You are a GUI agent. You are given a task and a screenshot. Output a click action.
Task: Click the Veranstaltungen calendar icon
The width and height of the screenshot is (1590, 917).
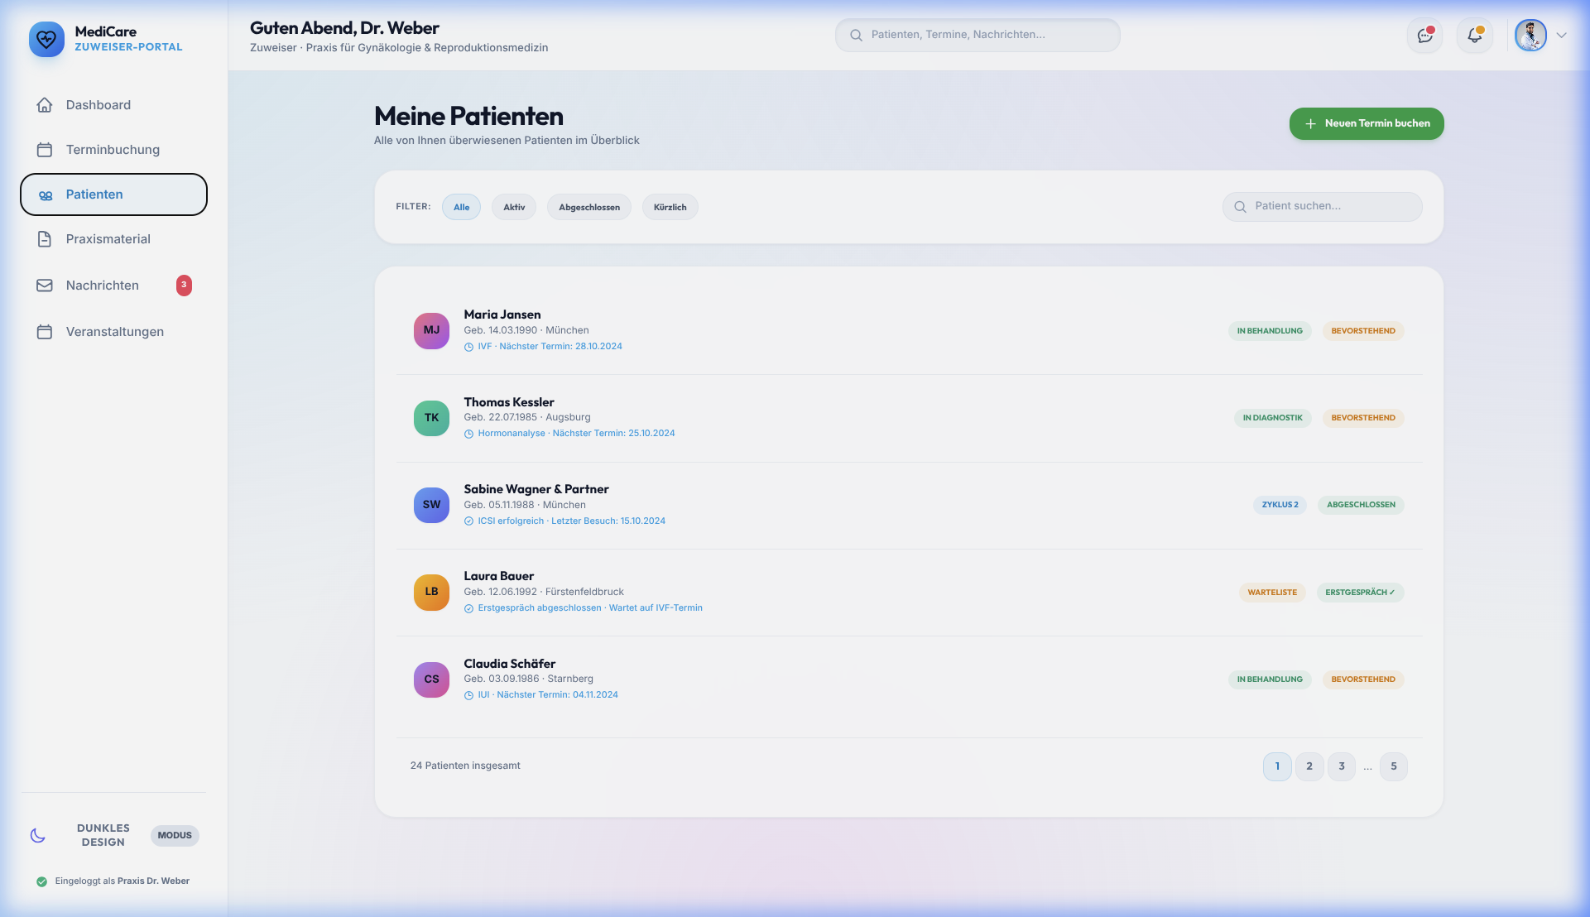point(45,332)
